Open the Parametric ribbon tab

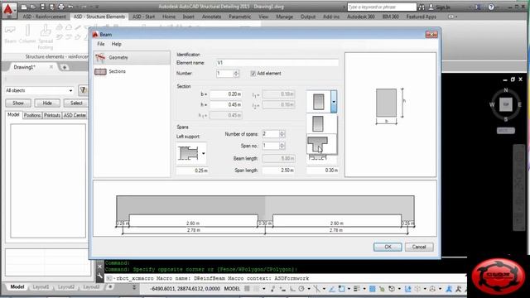(x=239, y=17)
